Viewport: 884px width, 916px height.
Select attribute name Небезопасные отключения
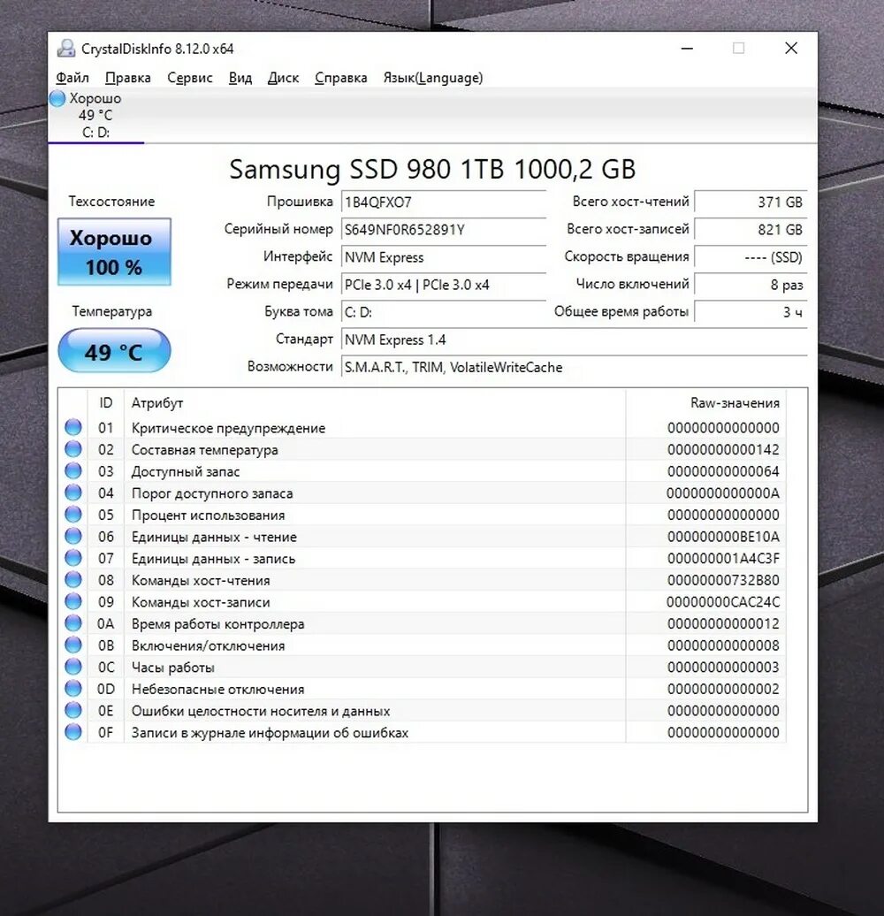(x=217, y=689)
